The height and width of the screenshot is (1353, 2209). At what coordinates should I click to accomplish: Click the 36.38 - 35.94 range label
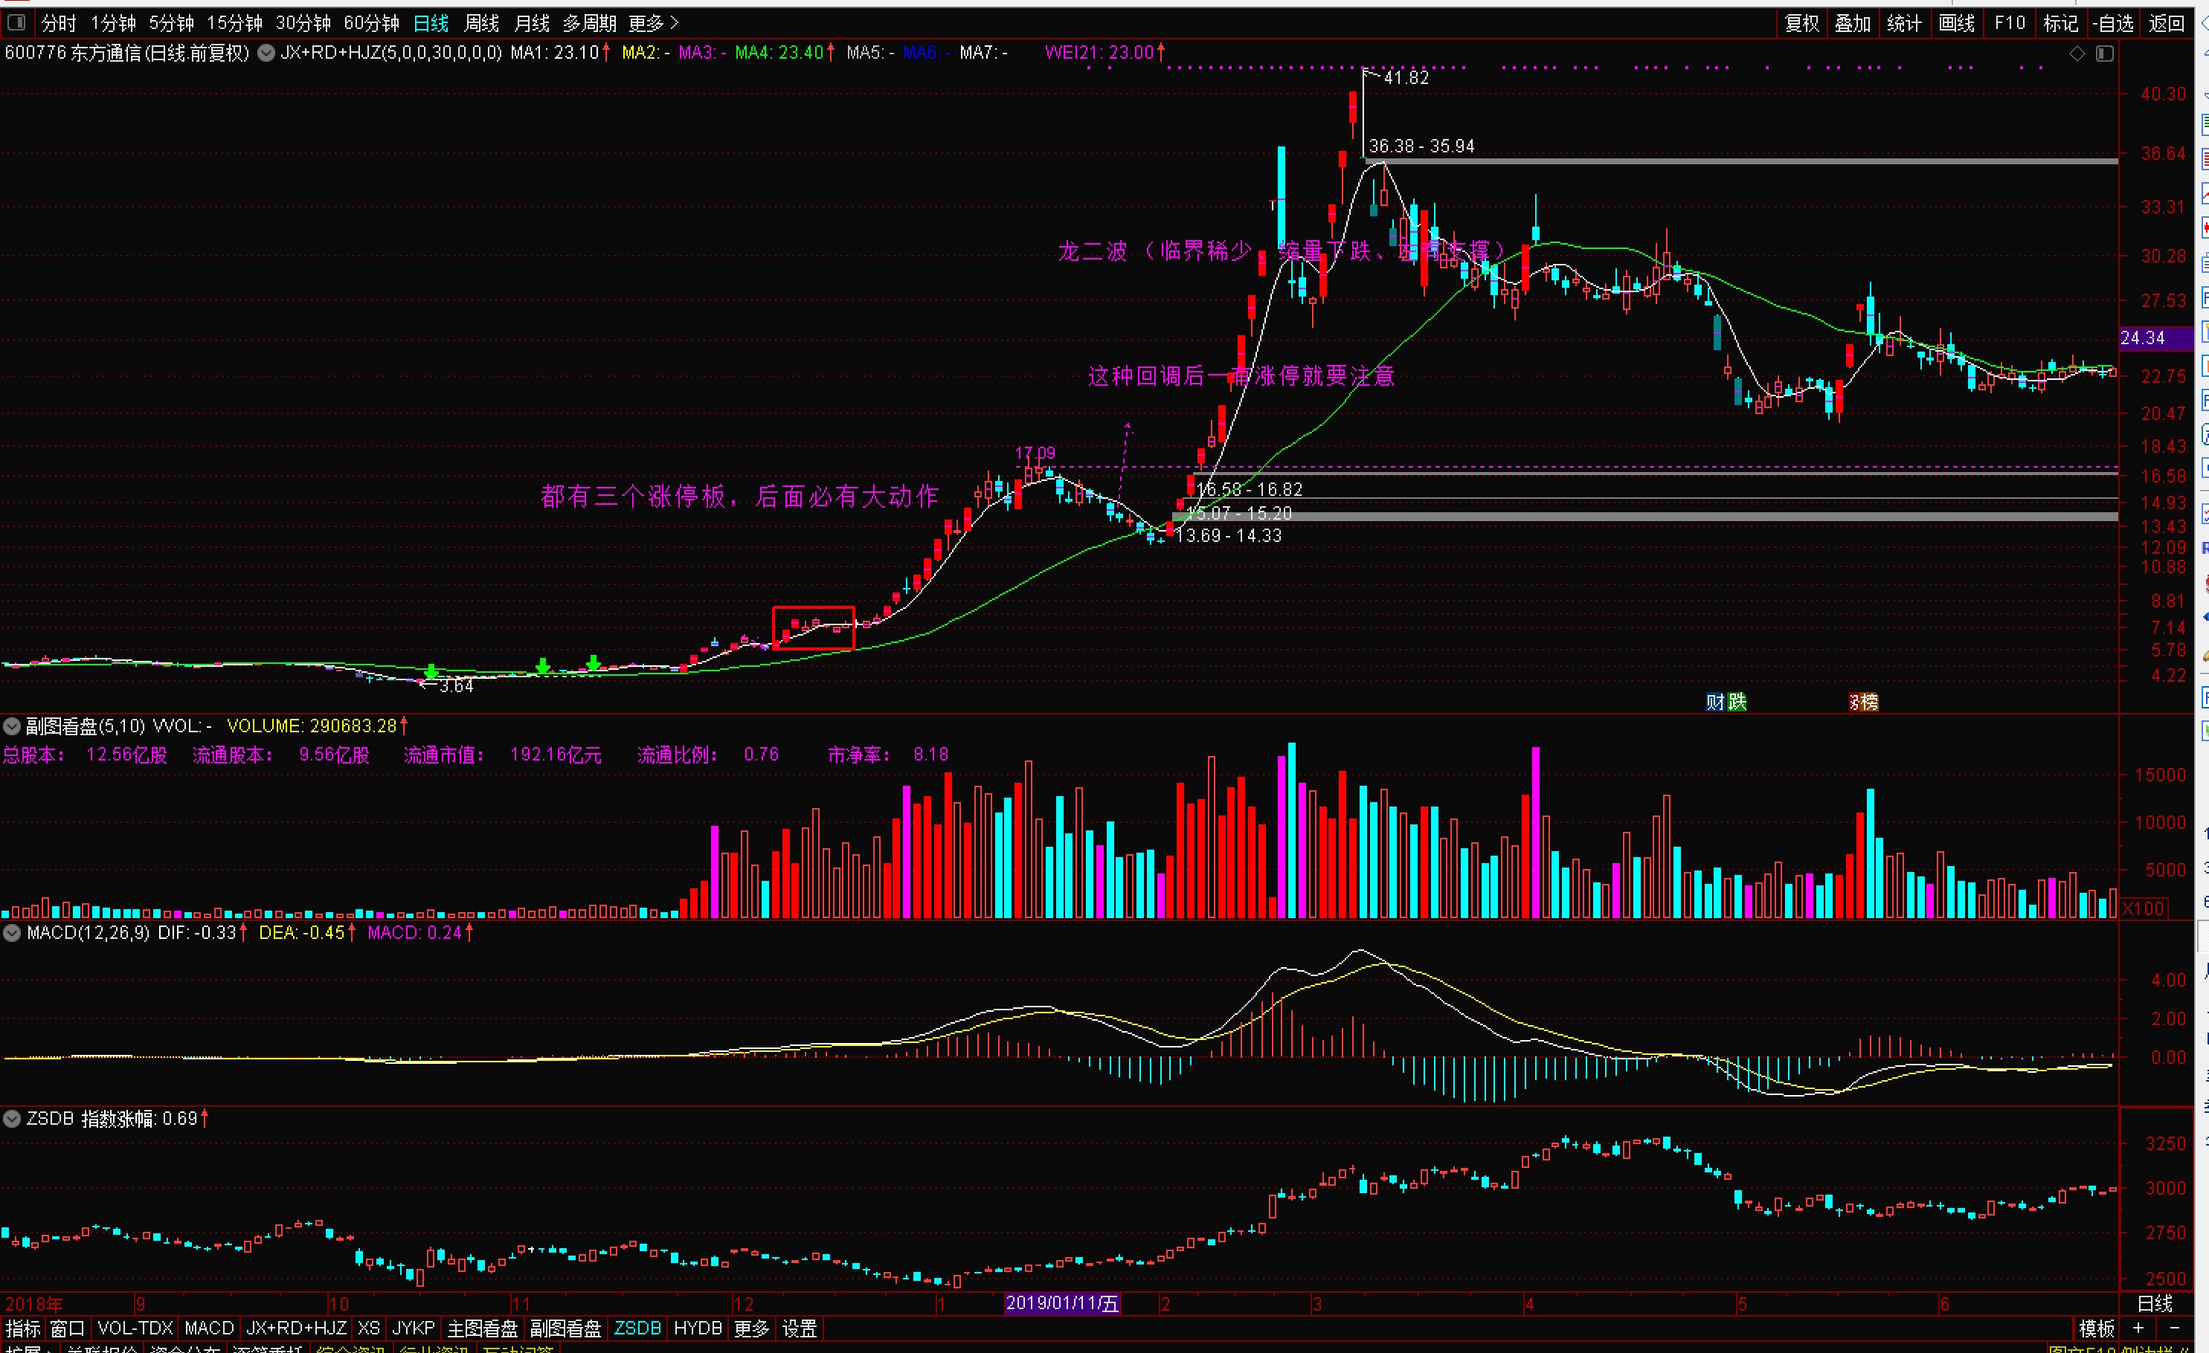(1422, 146)
